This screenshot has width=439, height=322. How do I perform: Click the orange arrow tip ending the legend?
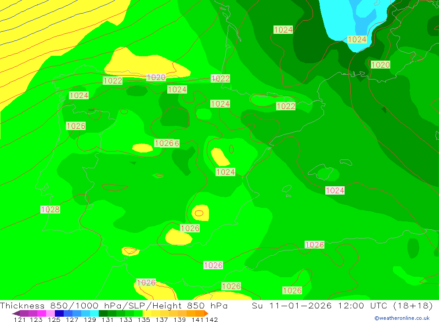pyautogui.click(x=206, y=313)
